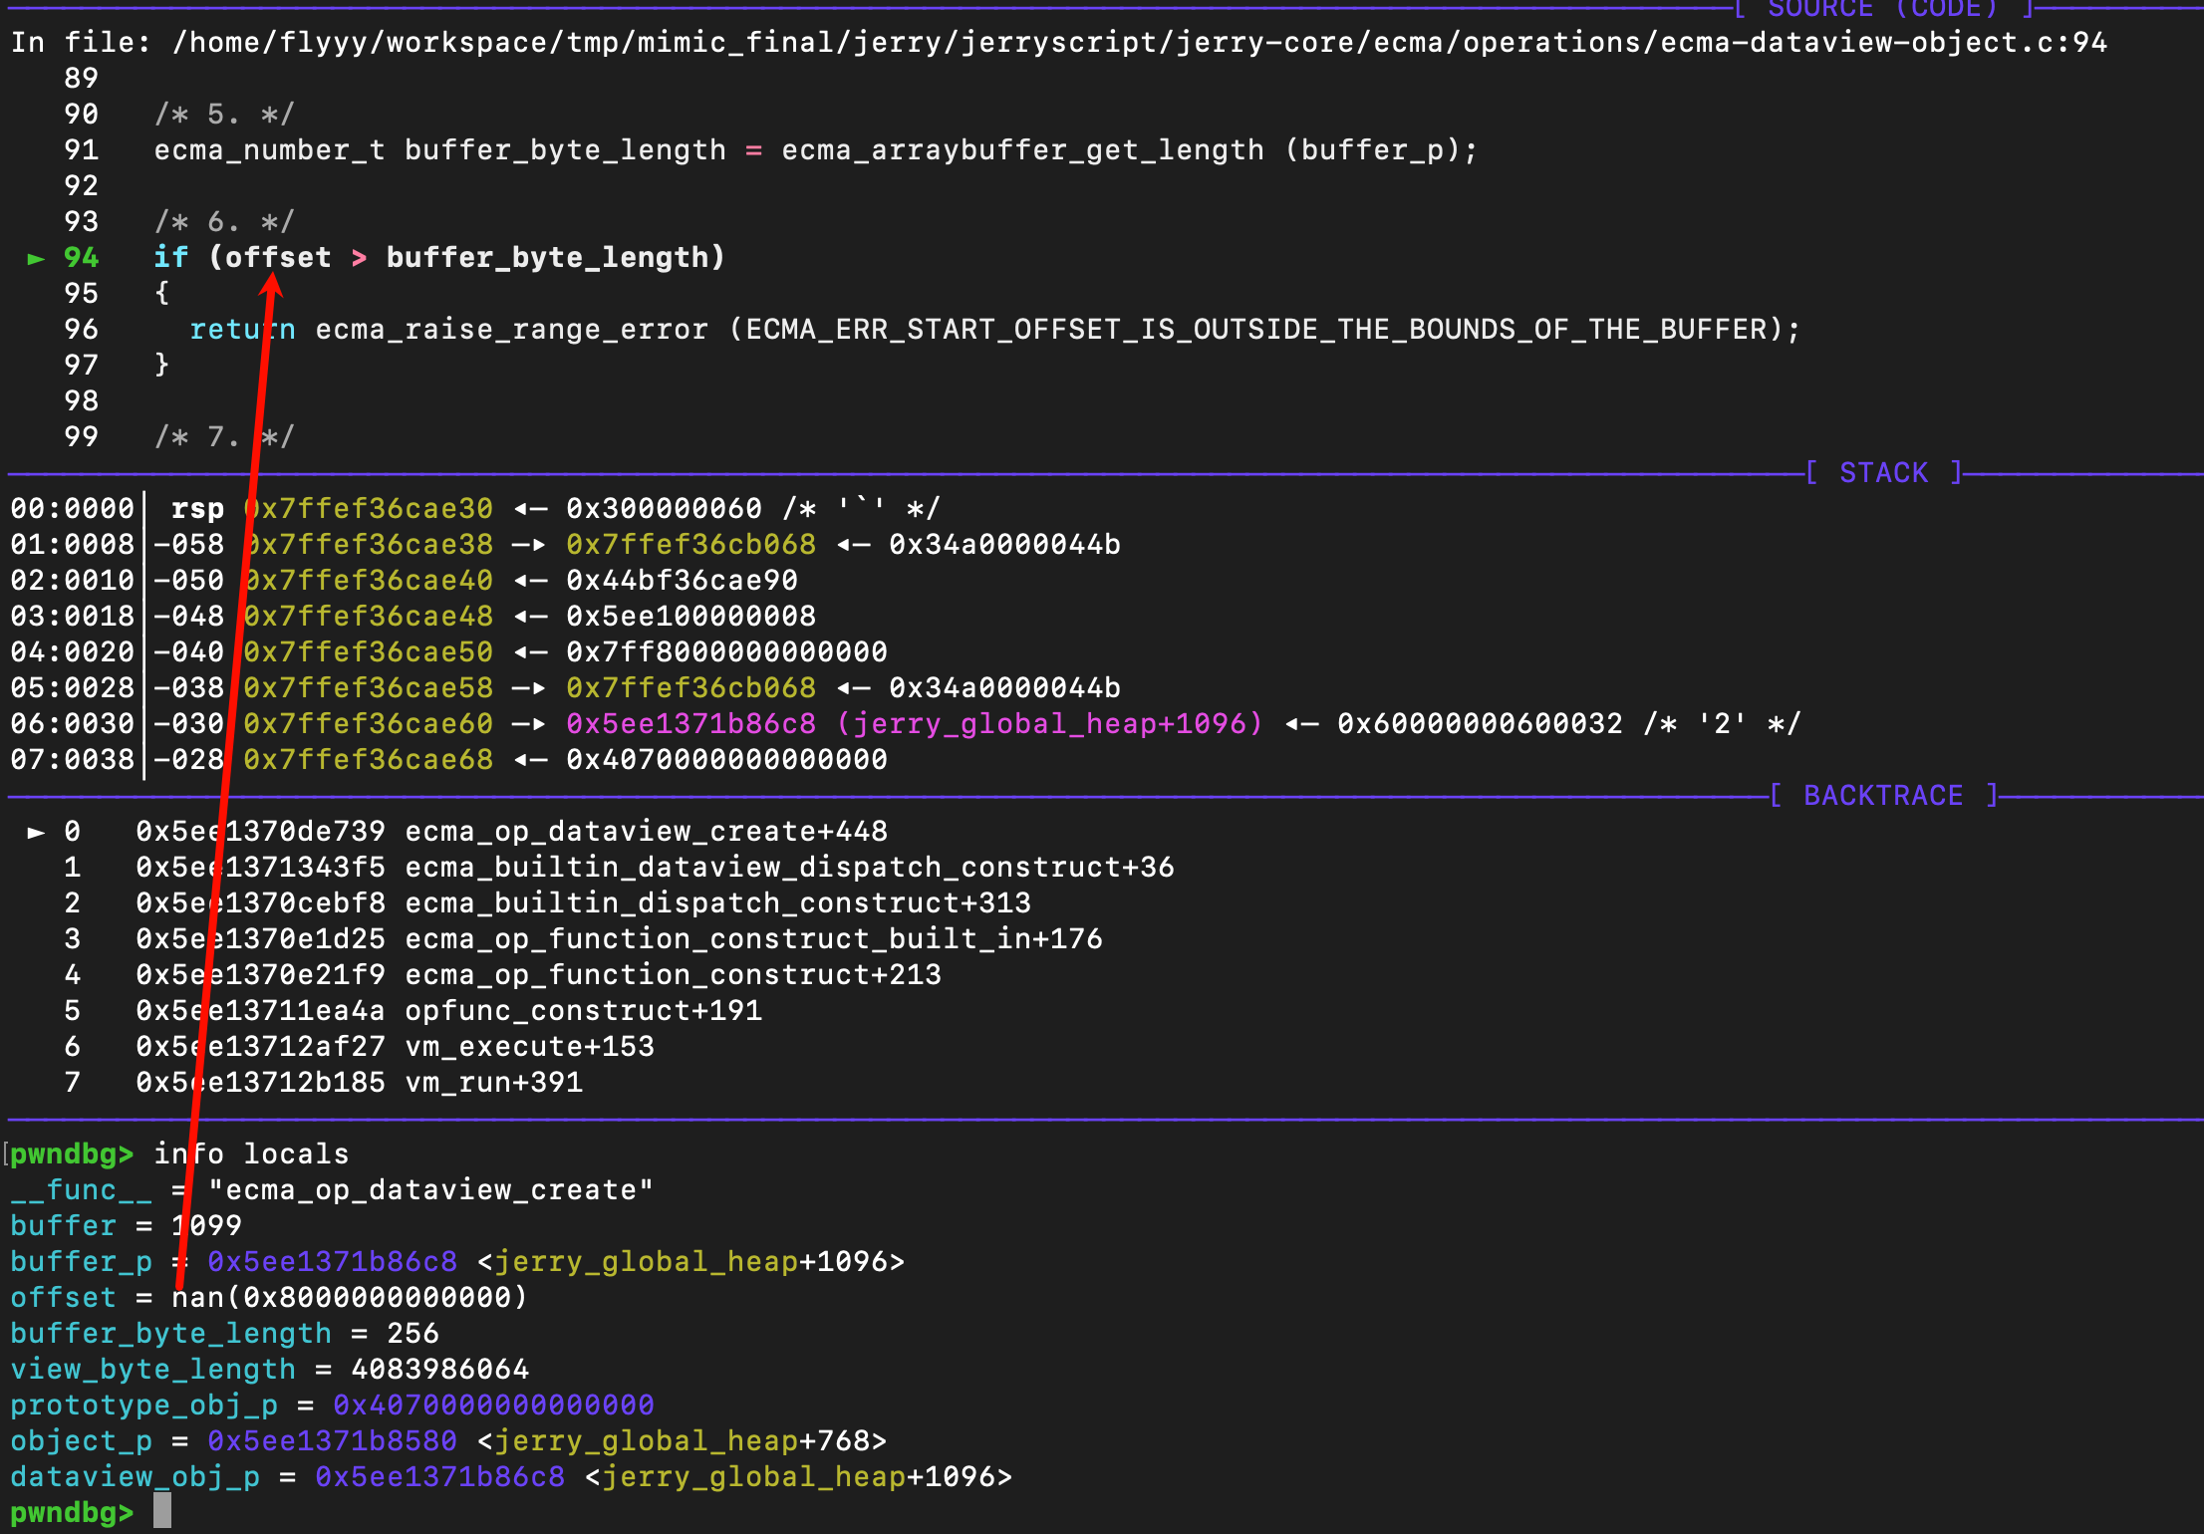Viewport: 2204px width, 1534px height.
Task: Click the ecma_builtin_dataview_dispatch_construct+36 frame
Action: tap(789, 867)
